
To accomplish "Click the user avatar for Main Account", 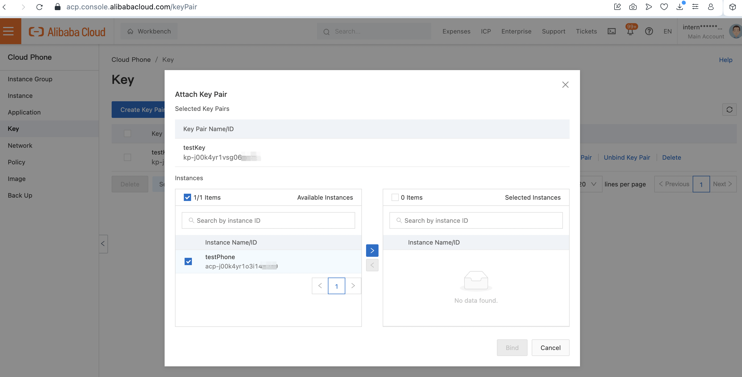I will [x=735, y=31].
